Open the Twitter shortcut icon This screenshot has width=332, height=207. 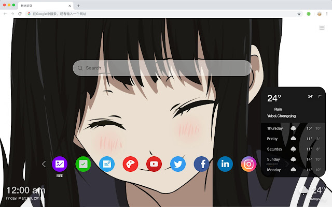(x=178, y=164)
